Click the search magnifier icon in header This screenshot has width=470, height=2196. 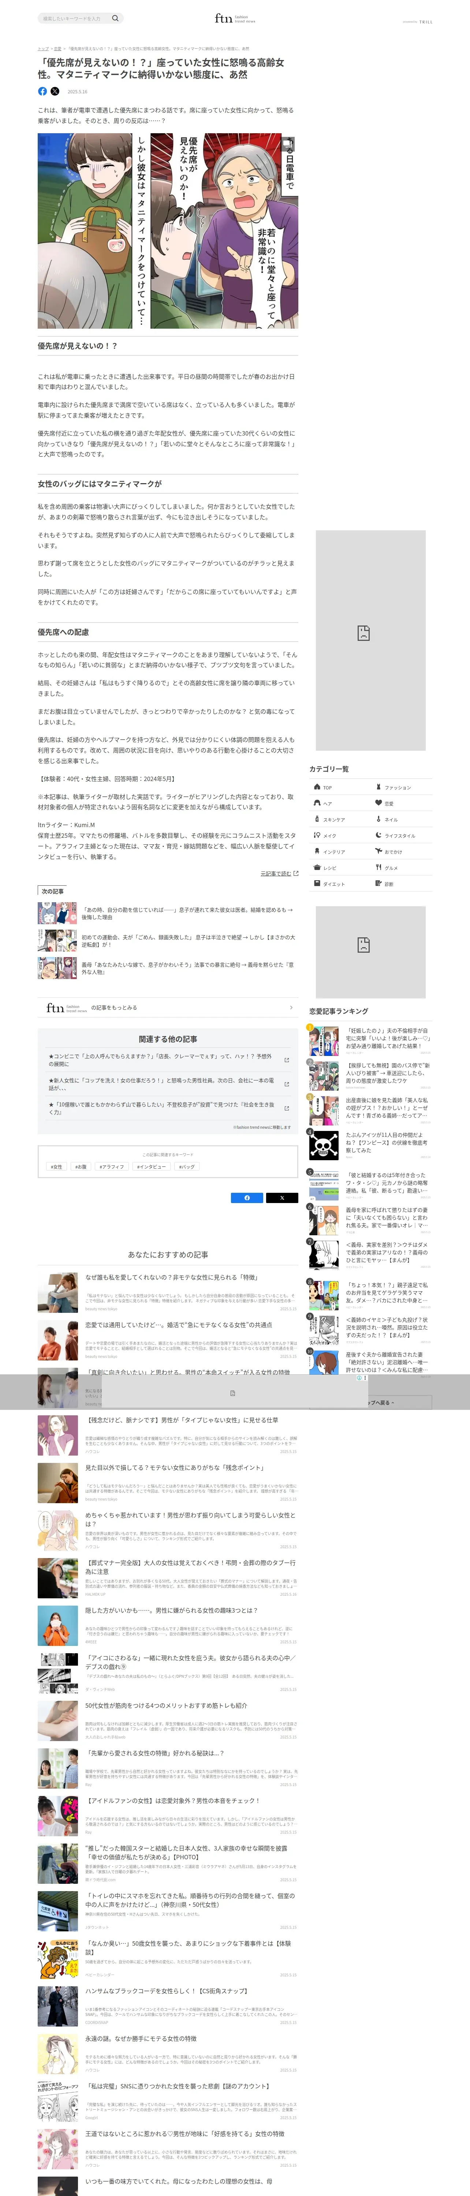pyautogui.click(x=115, y=18)
